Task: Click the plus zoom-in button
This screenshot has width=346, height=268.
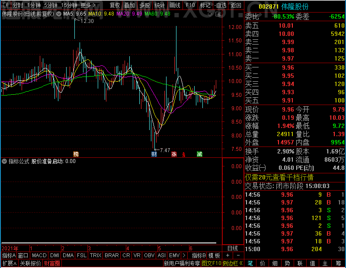Action: click(227, 255)
